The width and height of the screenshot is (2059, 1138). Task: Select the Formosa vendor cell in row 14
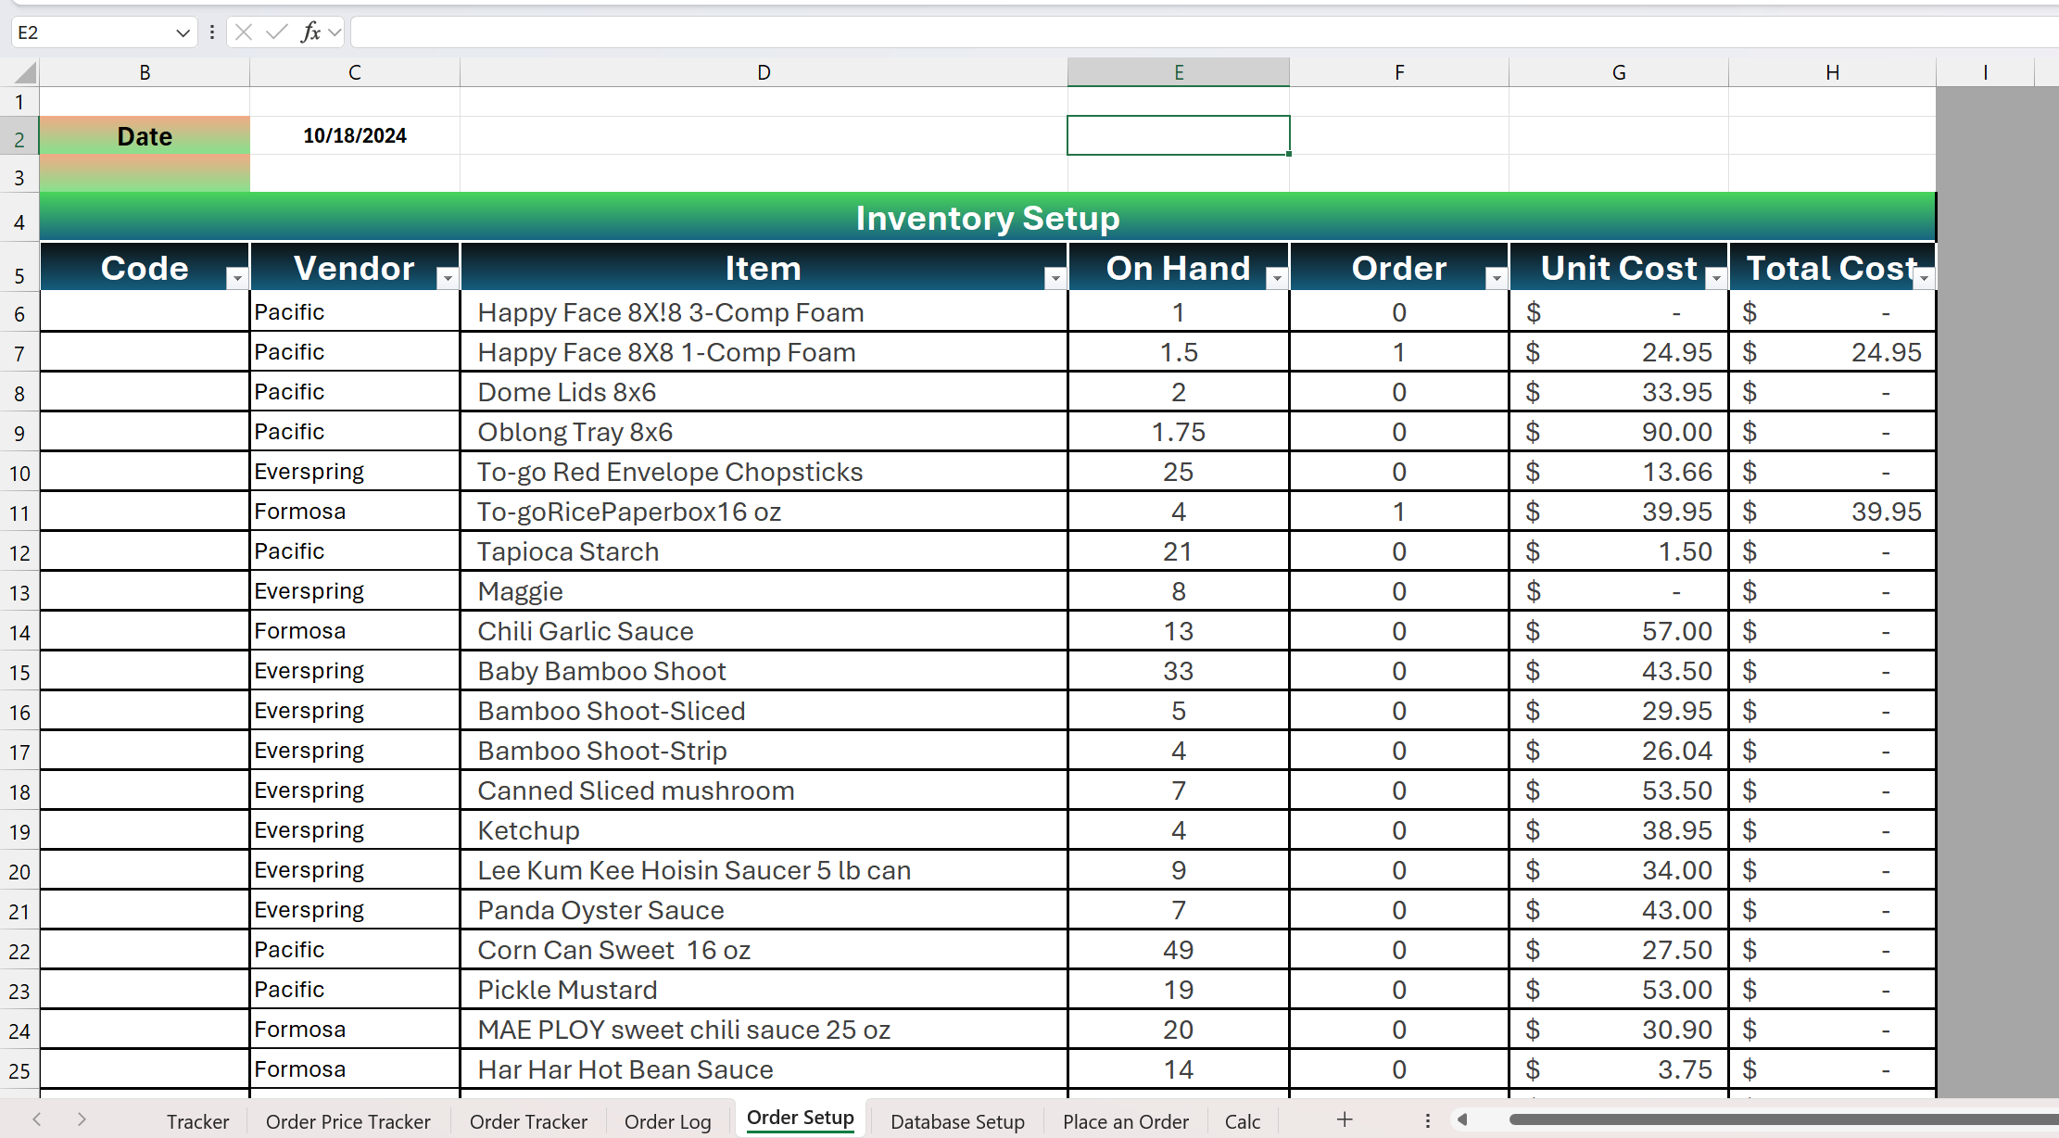click(x=355, y=631)
